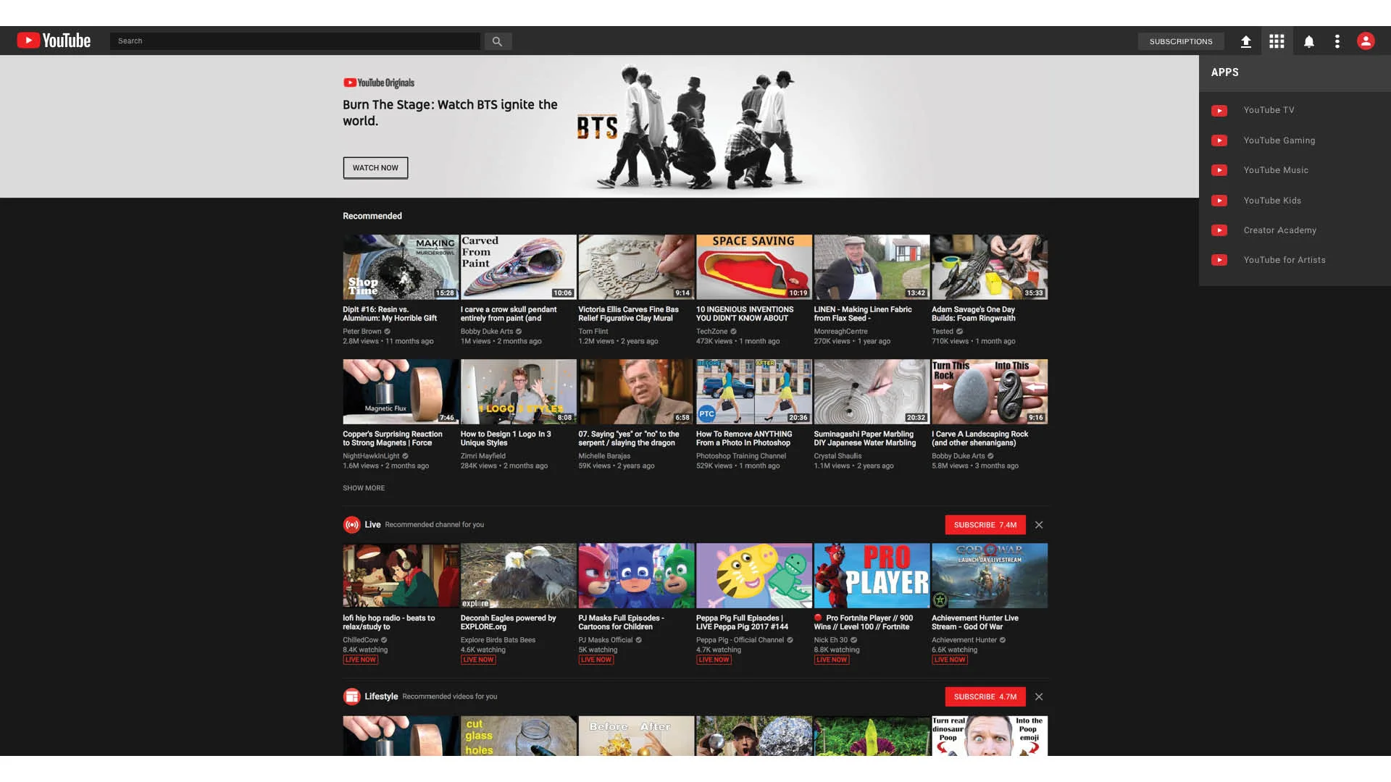Dismiss the Live recommended section
Viewport: 1391px width, 782px height.
tap(1039, 525)
